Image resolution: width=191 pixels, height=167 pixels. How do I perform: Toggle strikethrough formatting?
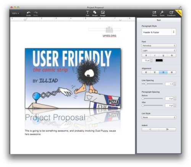172,55
